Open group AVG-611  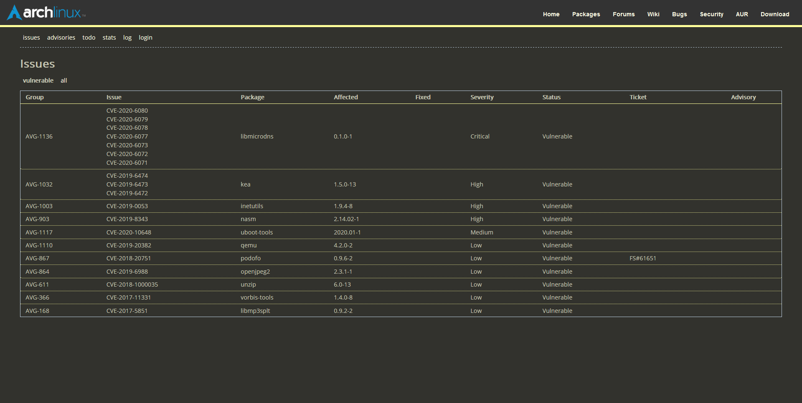pyautogui.click(x=37, y=285)
